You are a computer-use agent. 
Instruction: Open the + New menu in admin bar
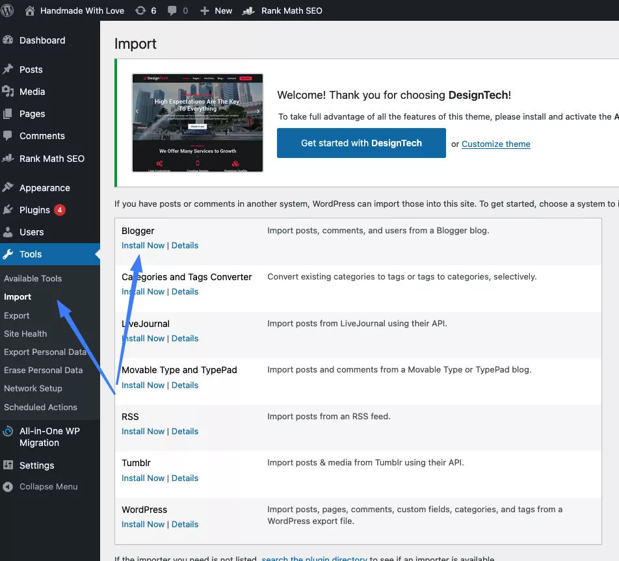click(215, 10)
